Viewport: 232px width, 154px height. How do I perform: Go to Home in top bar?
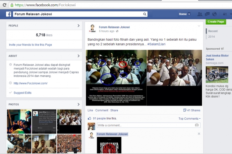click(183, 14)
